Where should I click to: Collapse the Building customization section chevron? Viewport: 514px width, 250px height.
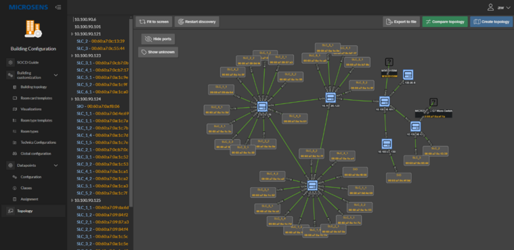click(x=56, y=75)
